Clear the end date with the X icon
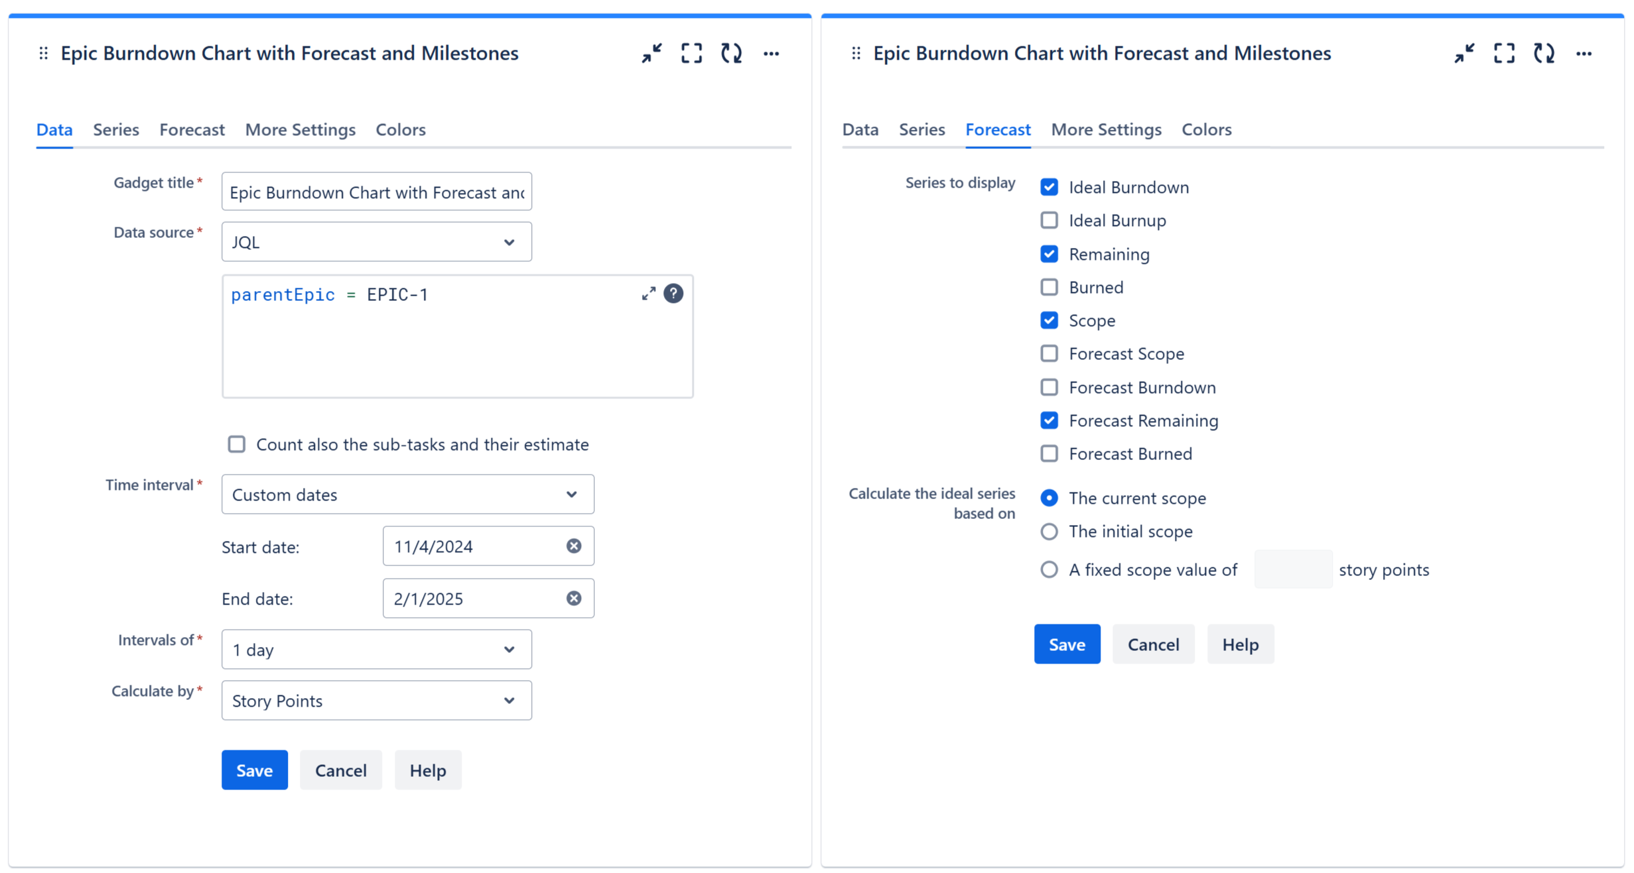Viewport: 1634px width, 873px height. tap(573, 598)
